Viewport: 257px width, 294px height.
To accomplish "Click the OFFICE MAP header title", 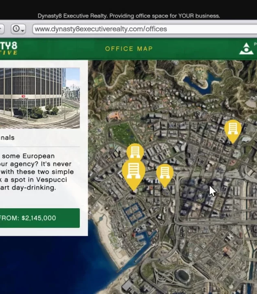I will tap(129, 49).
